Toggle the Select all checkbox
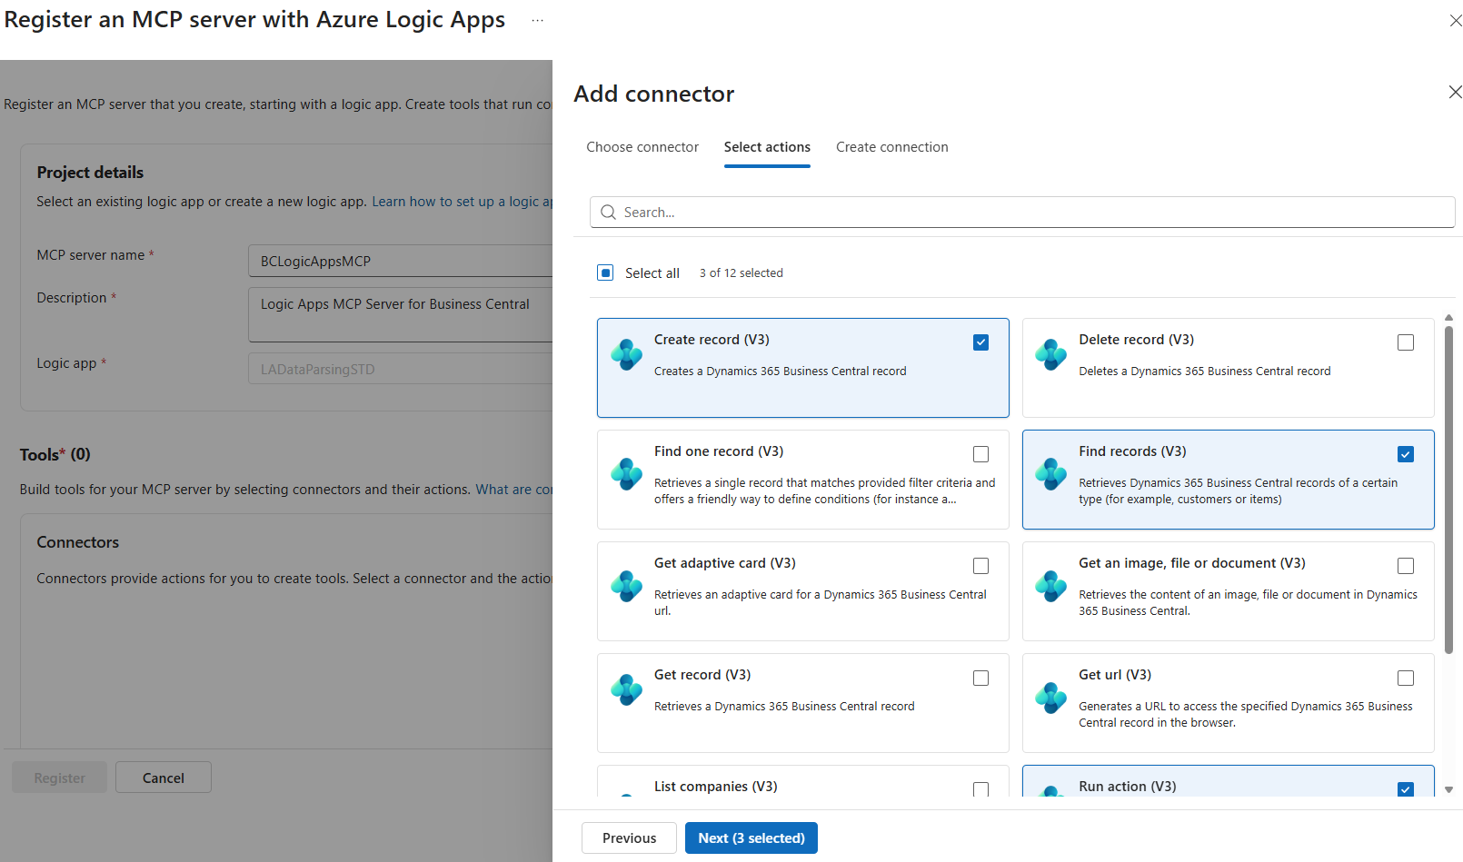Screen dimensions: 1463x862 pyautogui.click(x=605, y=272)
